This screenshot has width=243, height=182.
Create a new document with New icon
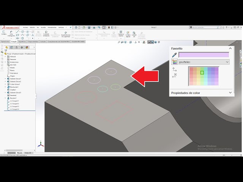(x=79, y=27)
